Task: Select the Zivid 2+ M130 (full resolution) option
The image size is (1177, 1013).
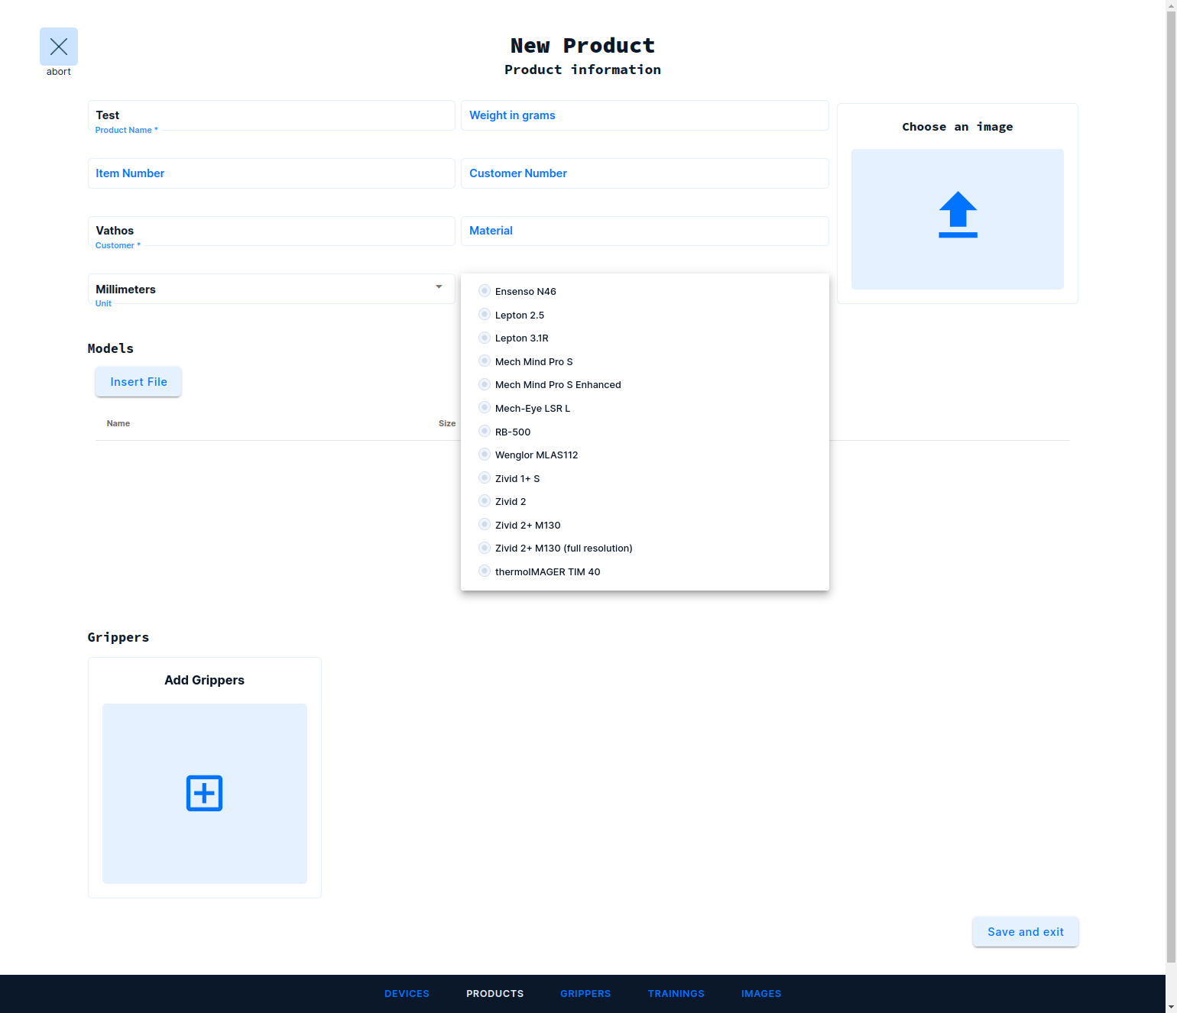Action: point(485,548)
